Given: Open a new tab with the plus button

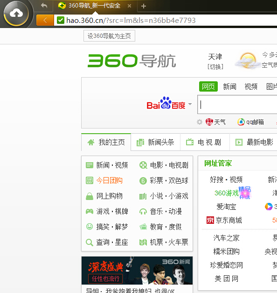Looking at the screenshot, I should point(144,6).
